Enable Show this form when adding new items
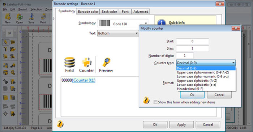The image size is (253, 132). 155,102
